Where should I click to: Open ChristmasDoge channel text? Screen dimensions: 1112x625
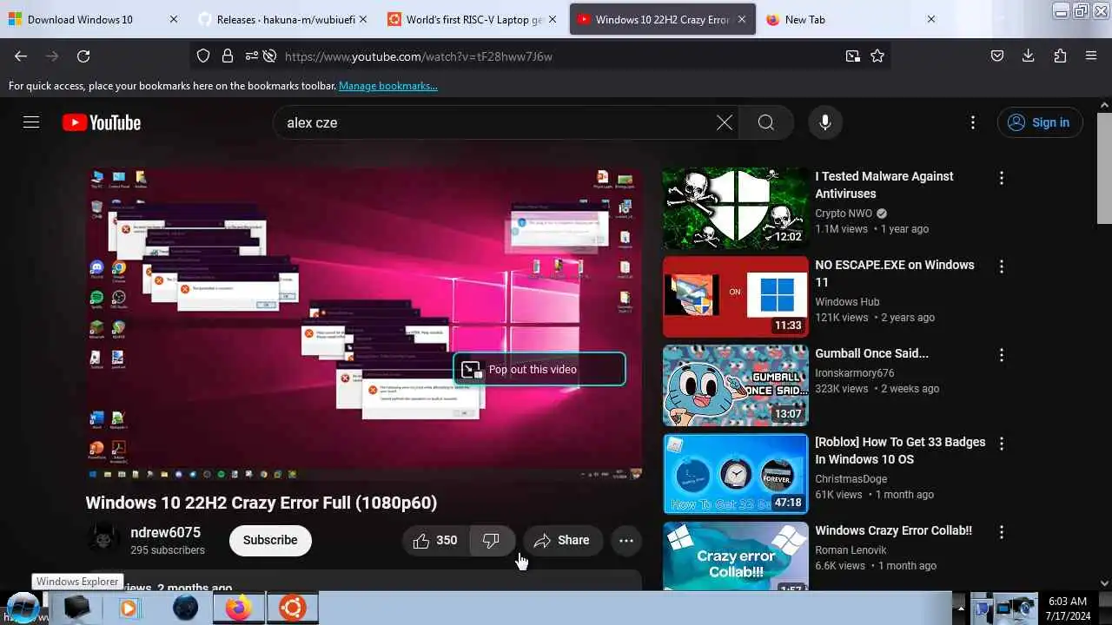click(x=853, y=479)
